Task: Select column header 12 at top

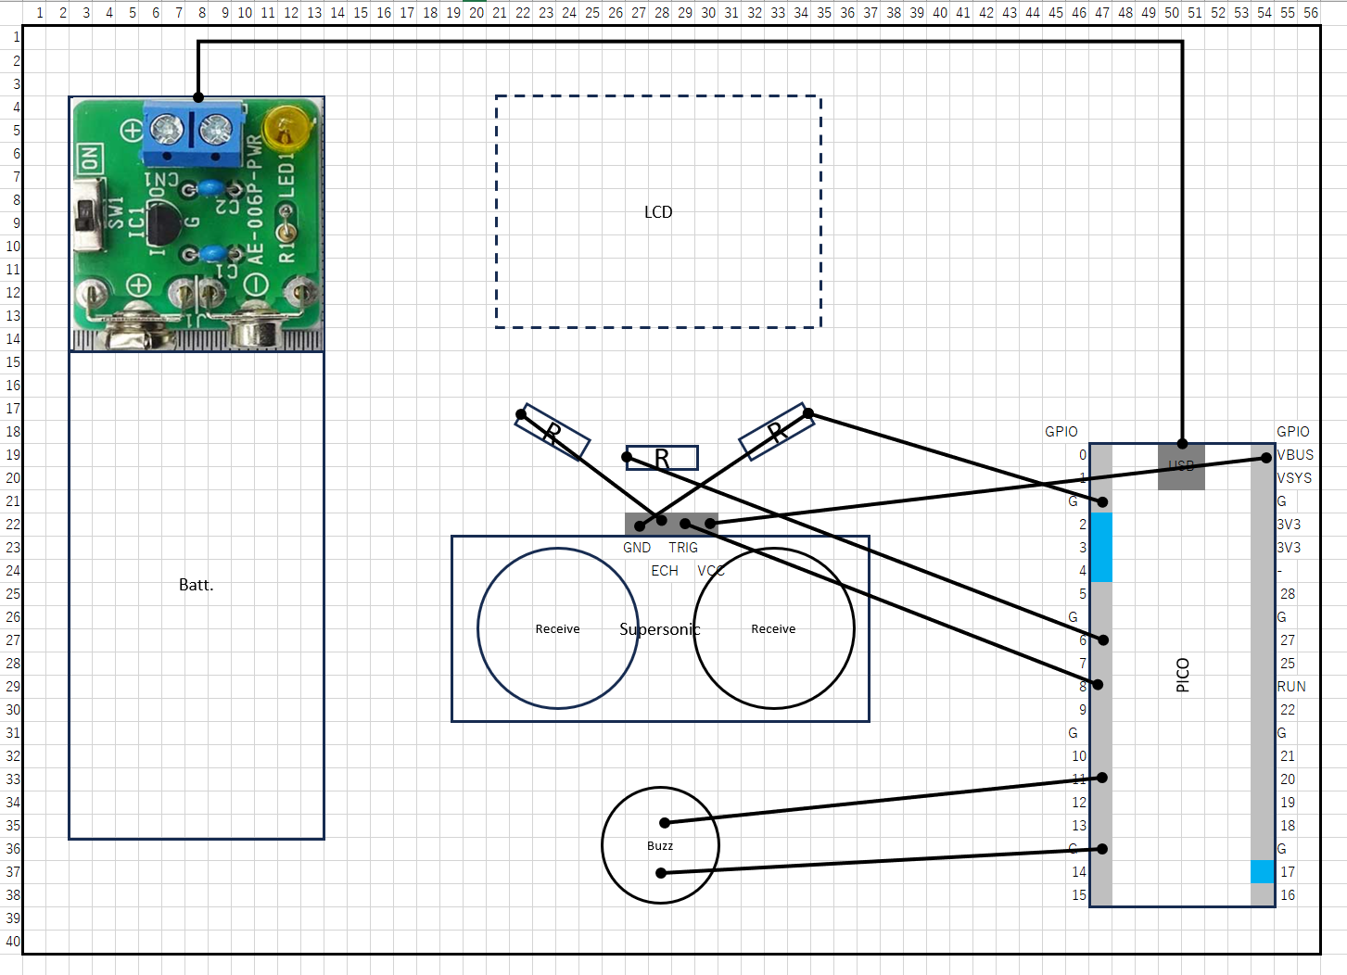Action: (291, 13)
